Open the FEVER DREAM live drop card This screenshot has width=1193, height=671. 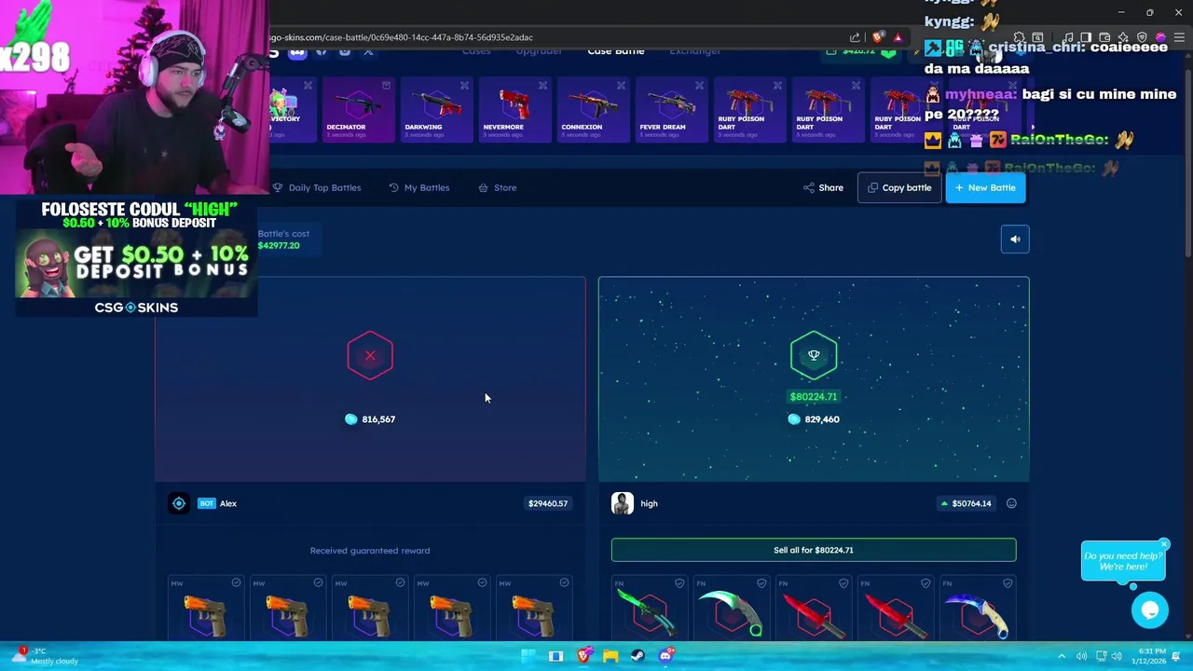pyautogui.click(x=672, y=110)
